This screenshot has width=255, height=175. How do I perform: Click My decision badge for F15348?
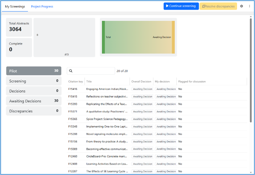[166, 126]
